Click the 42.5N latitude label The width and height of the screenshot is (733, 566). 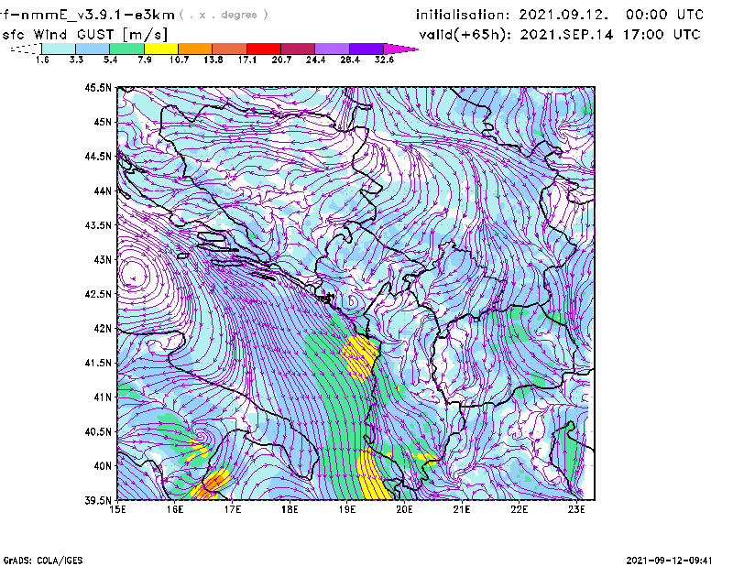click(x=98, y=294)
